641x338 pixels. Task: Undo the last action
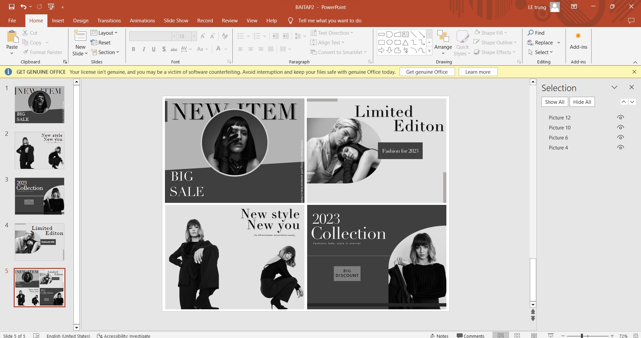23,7
